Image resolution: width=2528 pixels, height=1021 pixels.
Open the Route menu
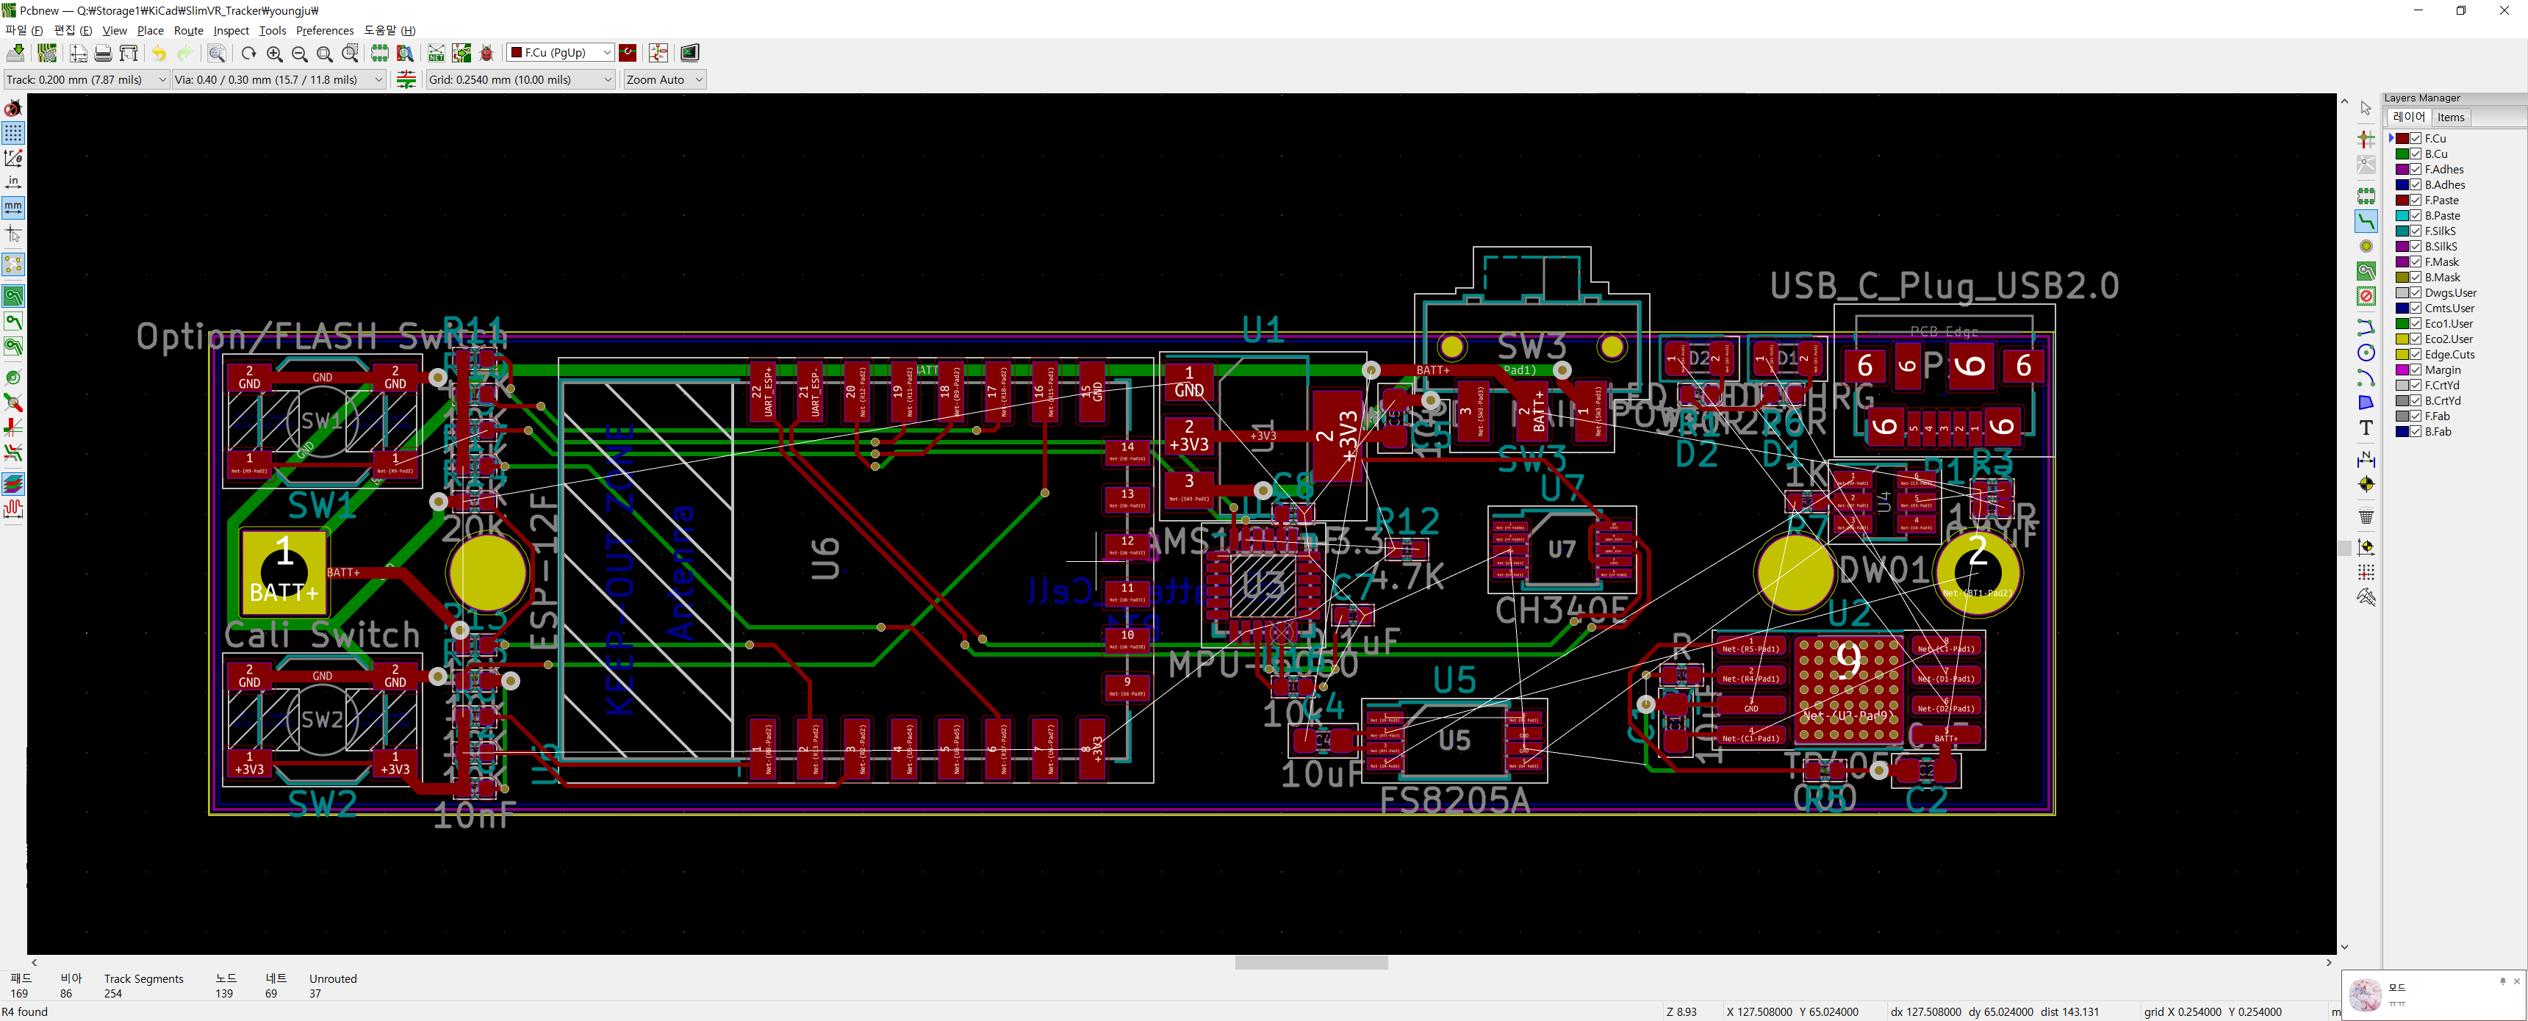point(188,30)
